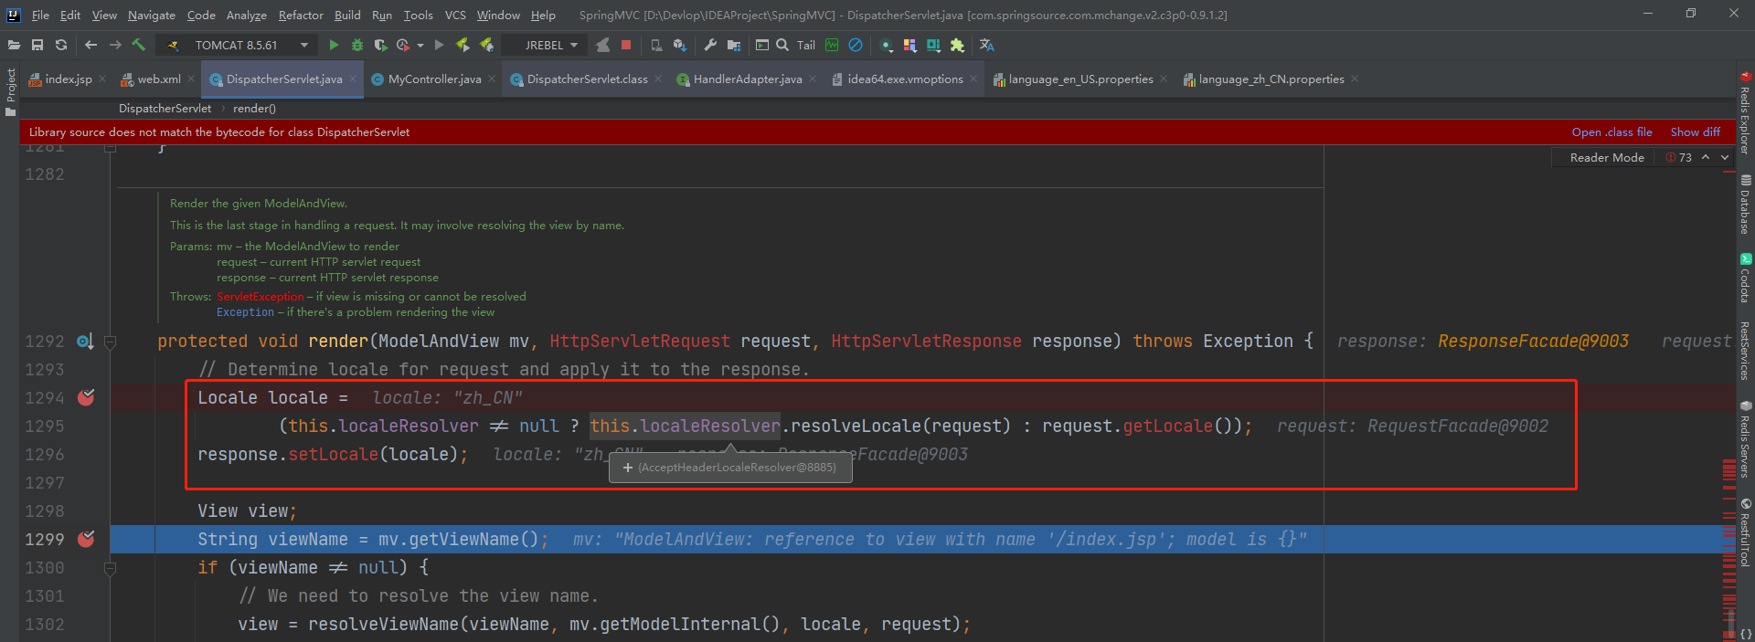Click the green puzzle plugin icon
The height and width of the screenshot is (642, 1755).
[957, 45]
